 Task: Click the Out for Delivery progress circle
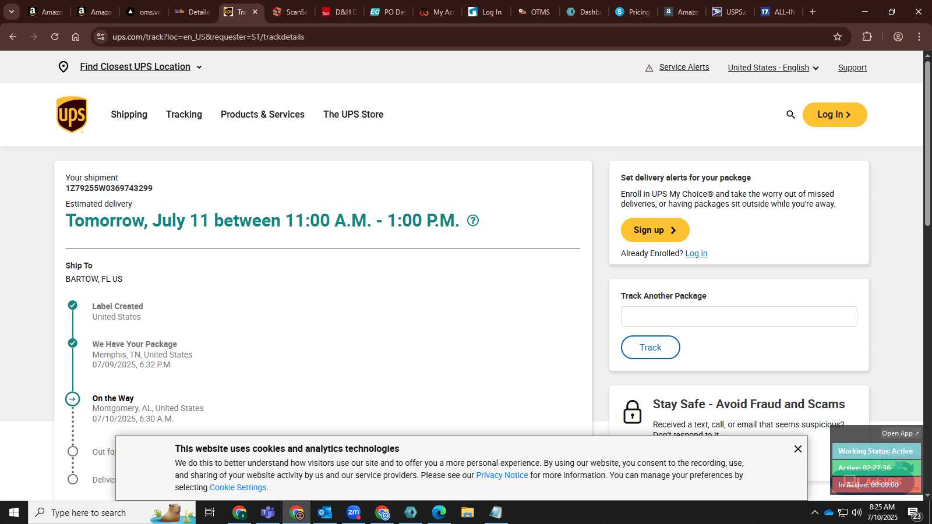coord(72,451)
